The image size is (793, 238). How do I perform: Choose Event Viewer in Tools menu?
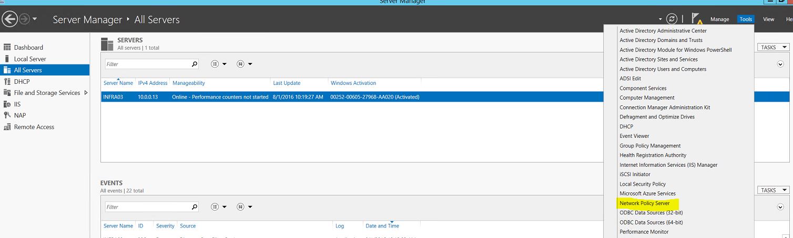[x=634, y=136]
